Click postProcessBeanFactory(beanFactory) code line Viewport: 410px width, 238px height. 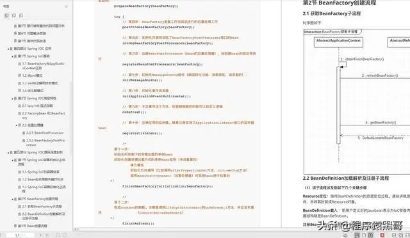(158, 27)
